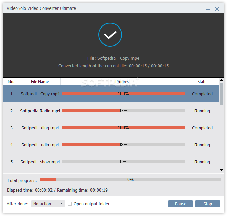Pause the conversion
This screenshot has height=216, width=227.
coord(180,204)
